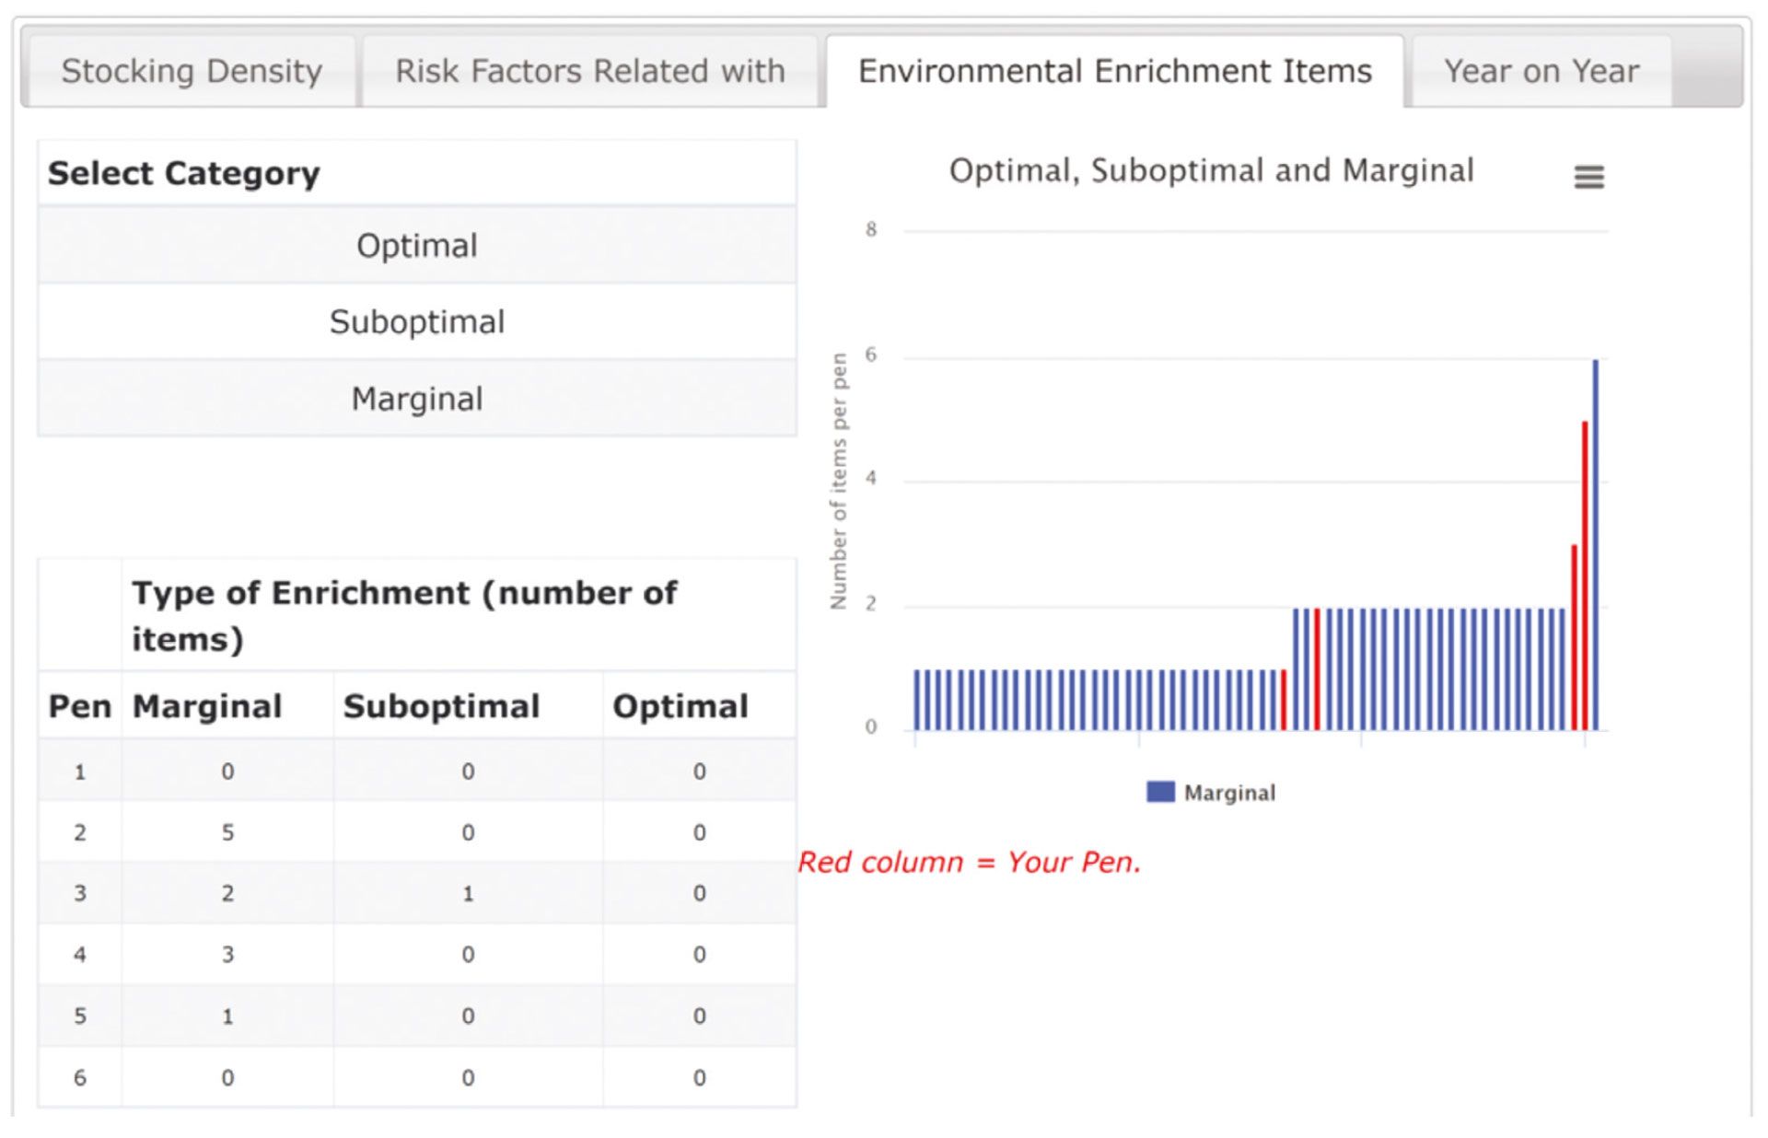
Task: Click the Suboptimal table column header
Action: [441, 706]
